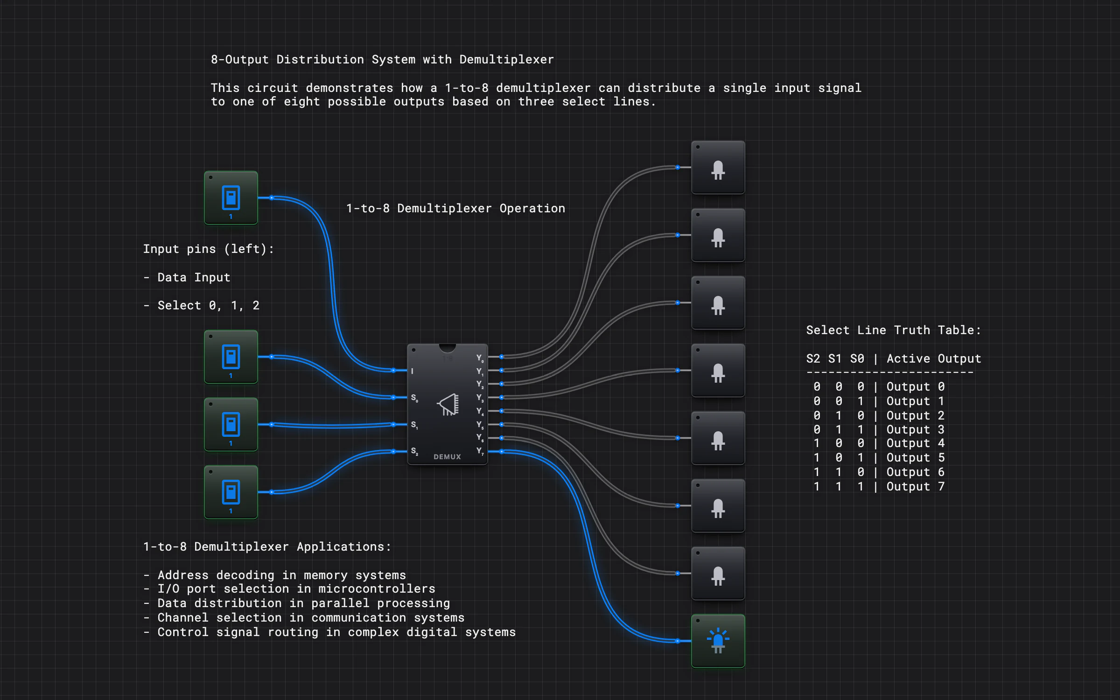The width and height of the screenshot is (1120, 700).
Task: Click the I input pin on the DEMUX
Action: coord(393,371)
